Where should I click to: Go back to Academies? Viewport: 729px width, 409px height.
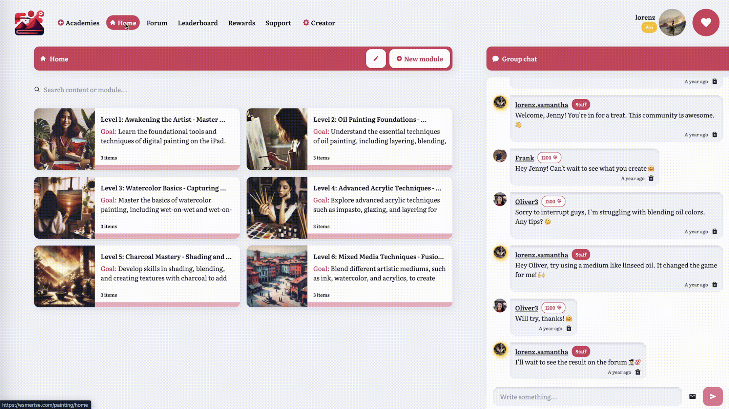79,23
